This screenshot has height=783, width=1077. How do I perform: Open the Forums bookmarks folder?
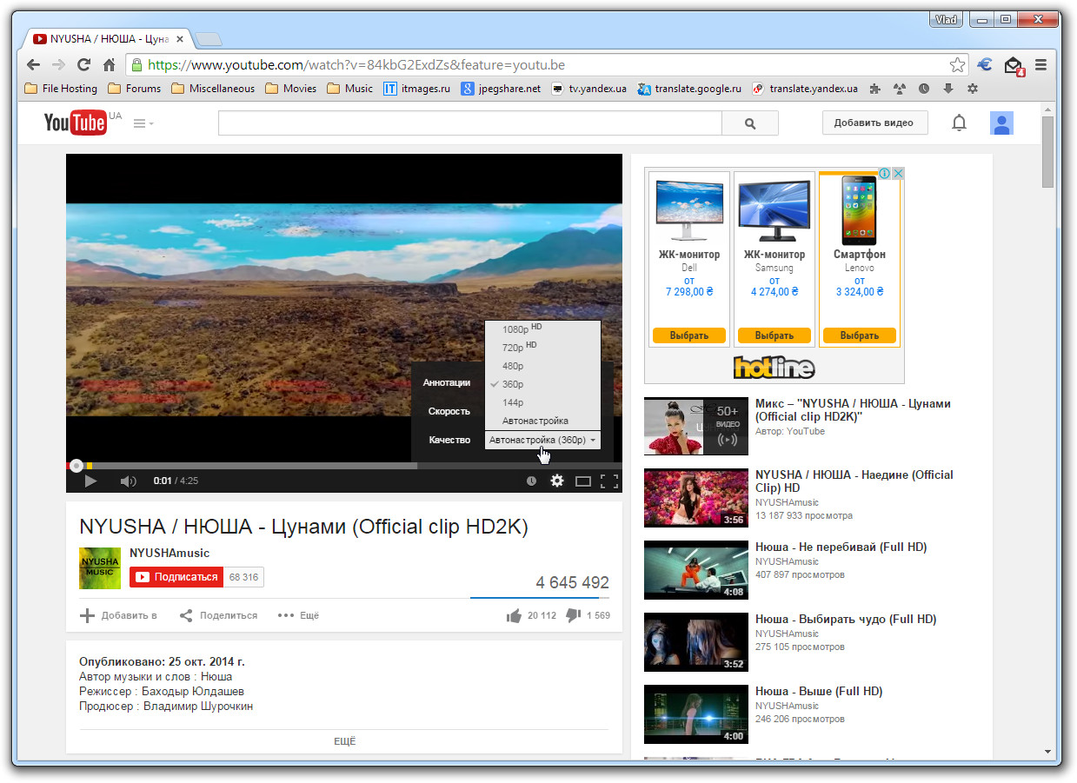(135, 89)
